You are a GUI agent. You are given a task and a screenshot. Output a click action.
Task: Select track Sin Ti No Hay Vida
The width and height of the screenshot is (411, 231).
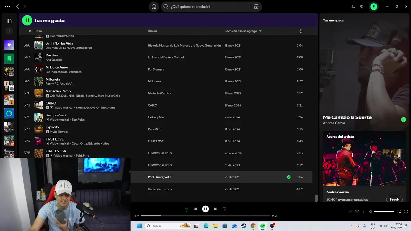(x=59, y=43)
